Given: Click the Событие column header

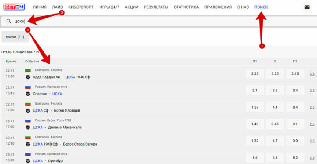Looking at the screenshot, I should 32,62.
